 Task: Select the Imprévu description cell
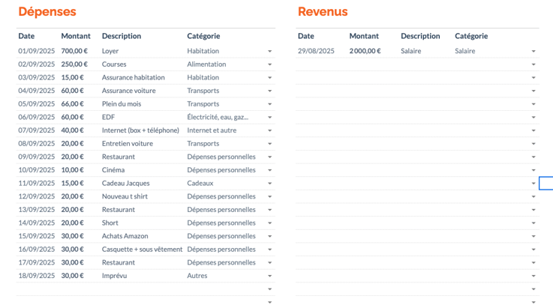114,276
